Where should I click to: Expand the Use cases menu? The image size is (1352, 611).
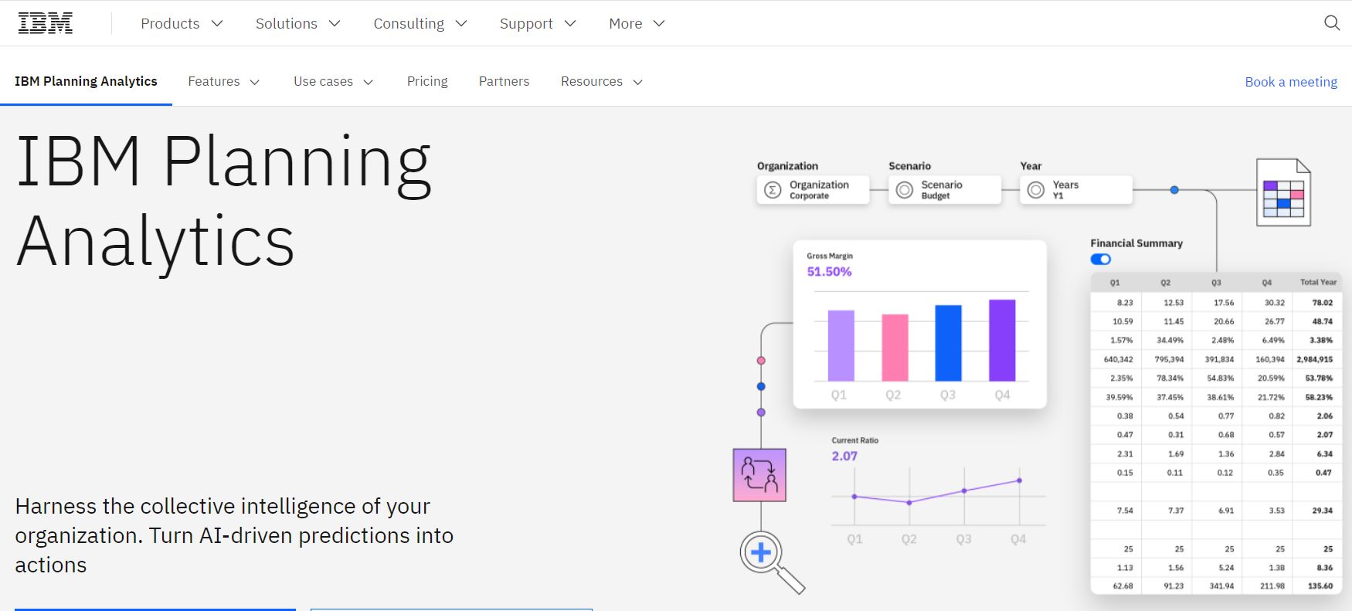tap(333, 82)
